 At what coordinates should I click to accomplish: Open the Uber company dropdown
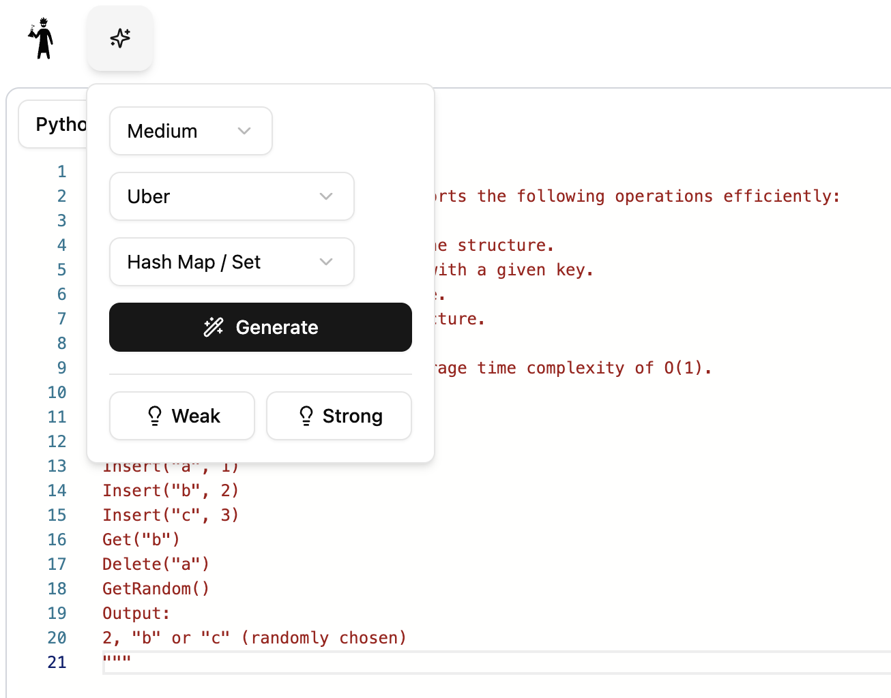point(231,196)
